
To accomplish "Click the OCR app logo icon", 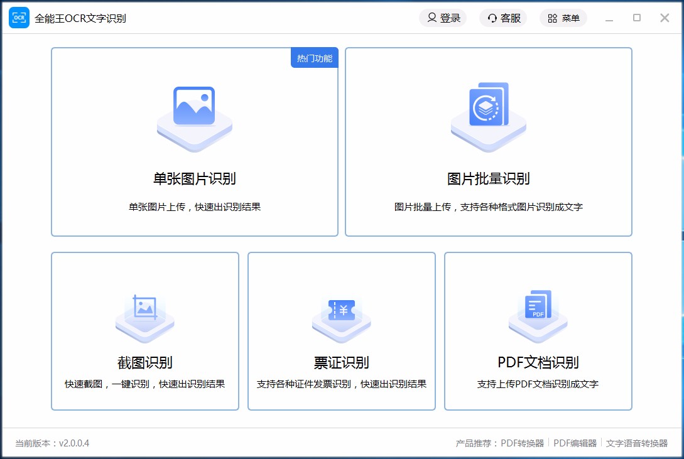I will tap(19, 18).
